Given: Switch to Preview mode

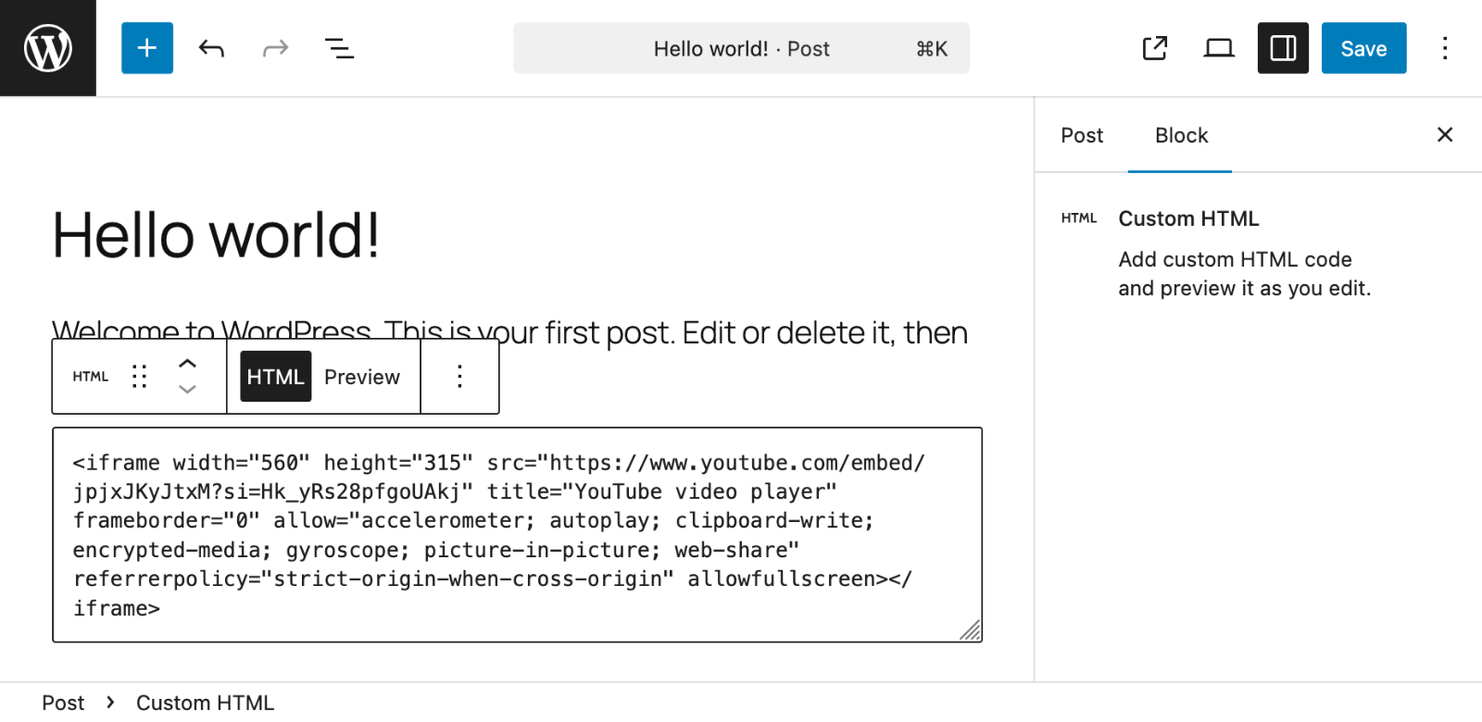Looking at the screenshot, I should 362,377.
